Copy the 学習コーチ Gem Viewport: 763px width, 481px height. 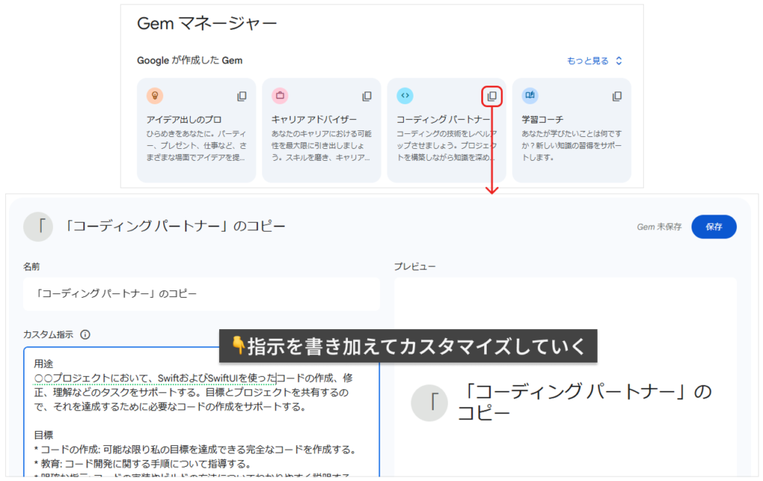pos(617,96)
